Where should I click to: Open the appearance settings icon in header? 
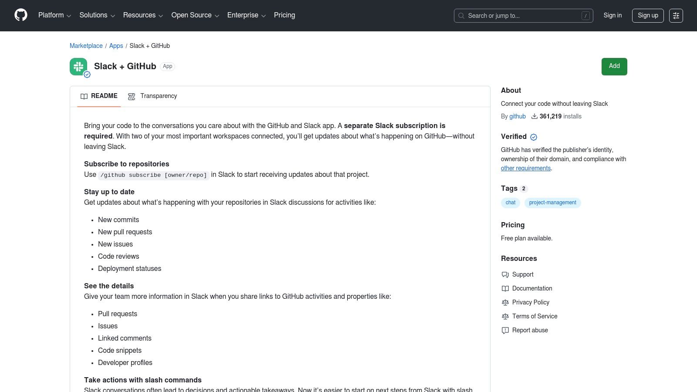[x=676, y=16]
